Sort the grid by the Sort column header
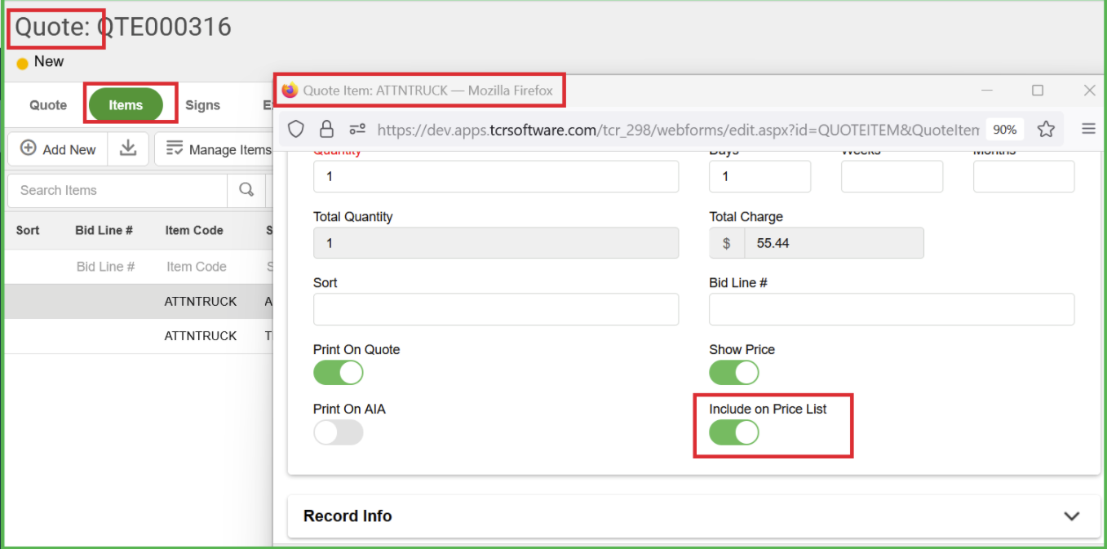The height and width of the screenshot is (549, 1107). coord(28,230)
